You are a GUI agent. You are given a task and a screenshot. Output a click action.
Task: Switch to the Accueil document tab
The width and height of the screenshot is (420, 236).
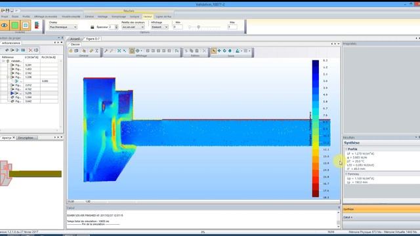click(x=75, y=39)
